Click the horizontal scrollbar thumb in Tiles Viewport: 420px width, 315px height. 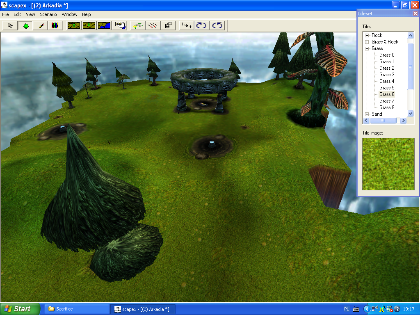click(x=383, y=121)
